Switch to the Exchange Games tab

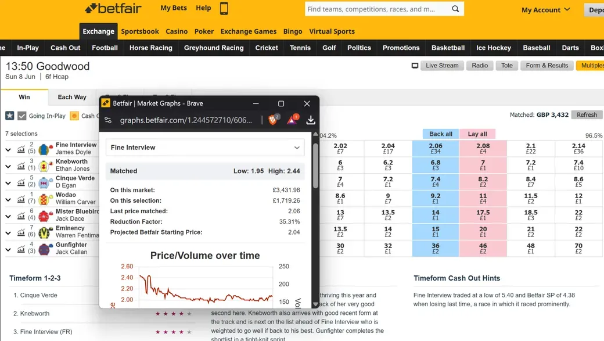249,31
